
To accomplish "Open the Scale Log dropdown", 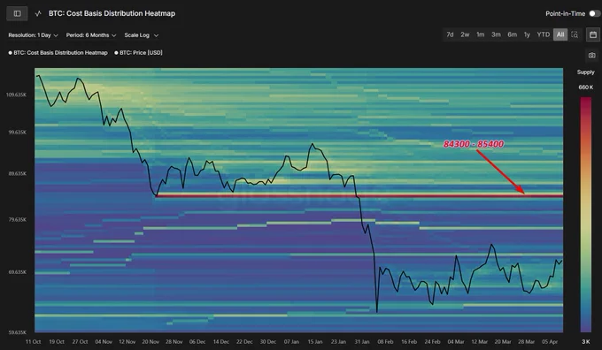I will (141, 34).
